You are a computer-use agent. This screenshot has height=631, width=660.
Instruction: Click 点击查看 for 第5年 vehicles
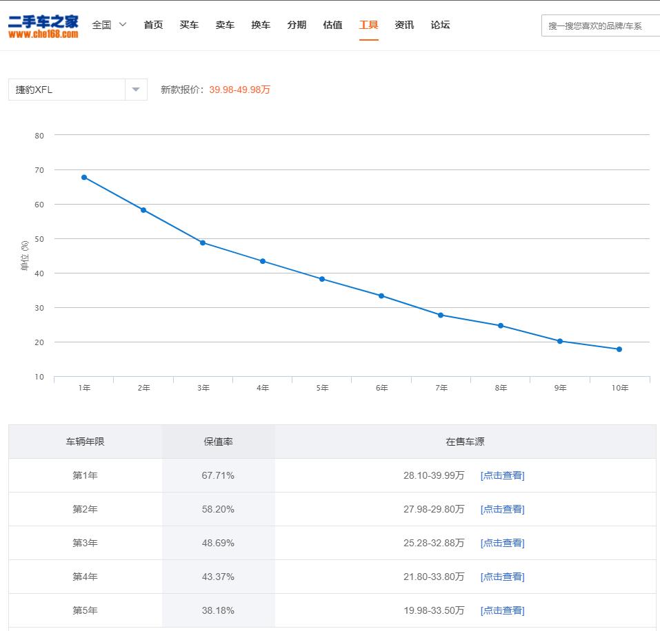(502, 610)
